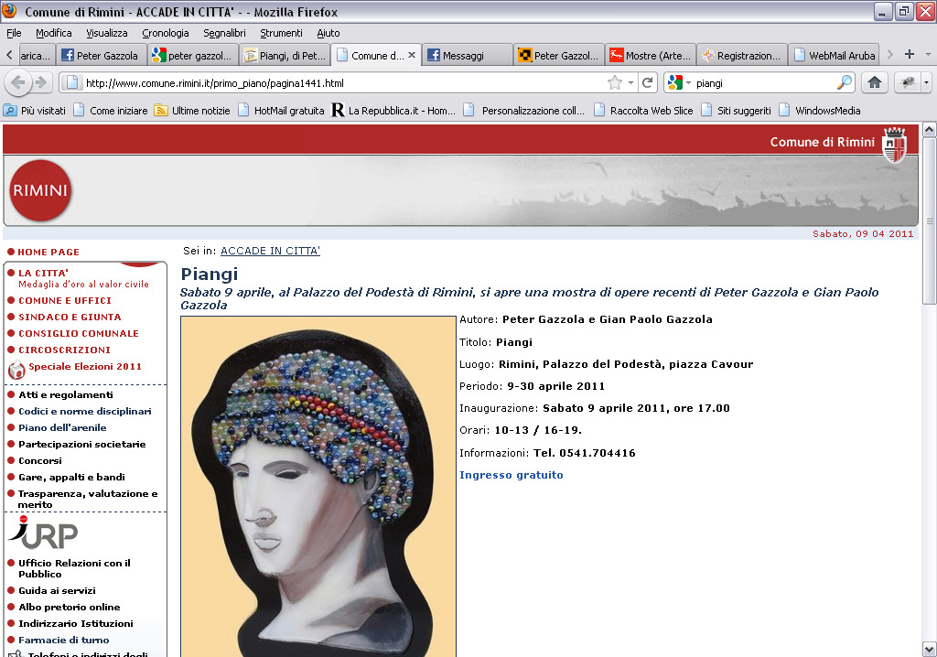This screenshot has height=657, width=937.
Task: Go to HOME PAGE in sidebar
Action: click(48, 253)
